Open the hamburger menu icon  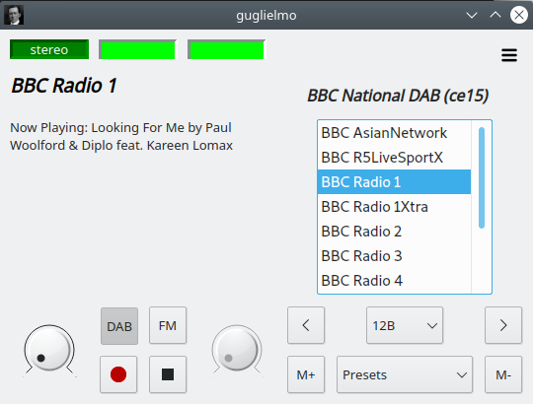coord(509,55)
